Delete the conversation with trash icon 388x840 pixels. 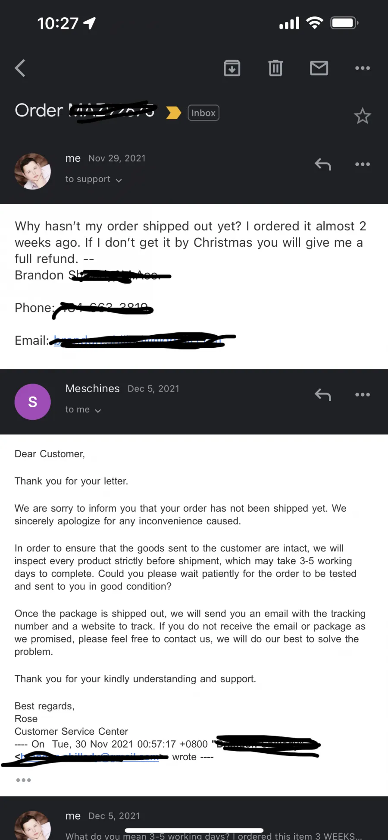(x=275, y=68)
